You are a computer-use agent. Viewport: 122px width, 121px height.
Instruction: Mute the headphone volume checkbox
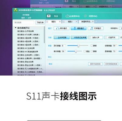coord(92,46)
